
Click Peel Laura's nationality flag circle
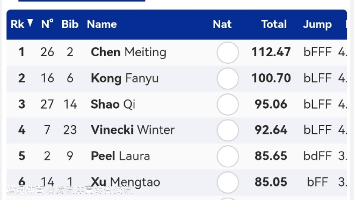[227, 156]
